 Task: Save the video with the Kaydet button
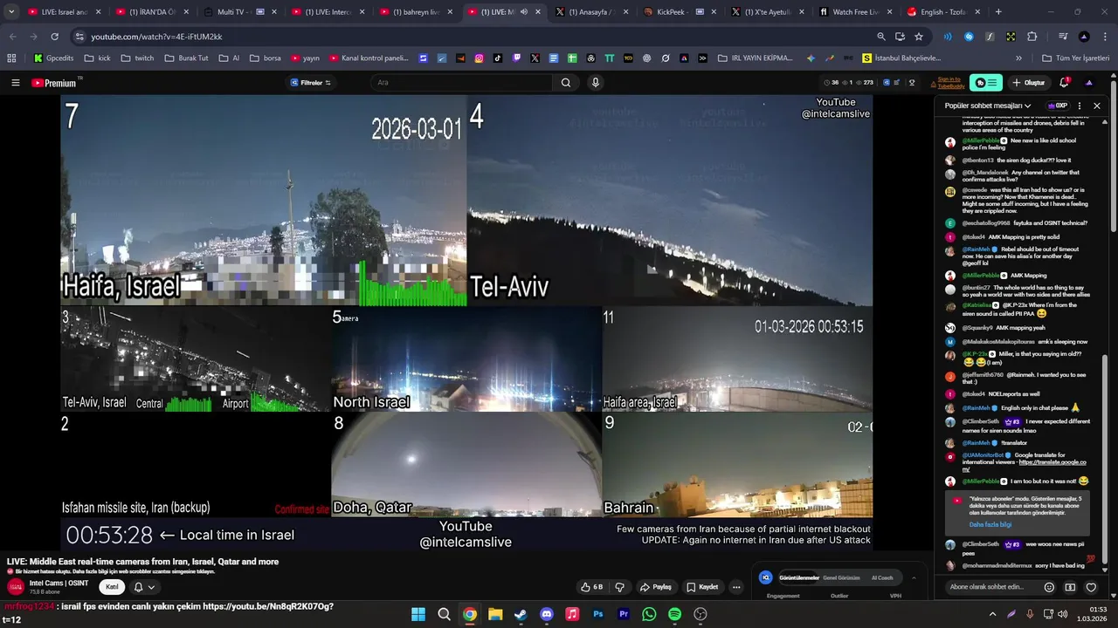702,587
